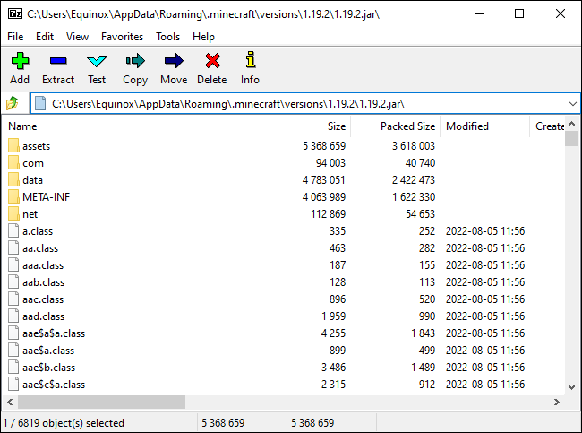Click the aae$a.class file icon
This screenshot has height=433, width=582.
pos(13,351)
